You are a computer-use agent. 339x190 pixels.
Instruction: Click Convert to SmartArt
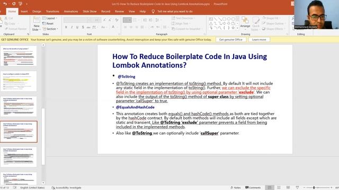click(187, 29)
